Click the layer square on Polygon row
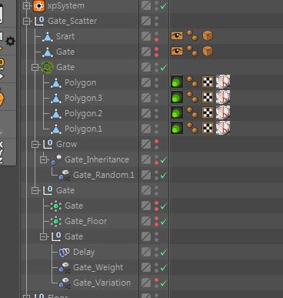Viewport: 283px width, 298px height. [146, 82]
